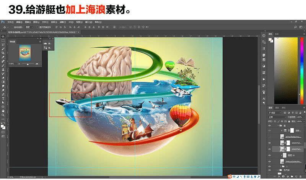306x180 pixels.
Task: Open the Histogram collapsed panel icon
Action: 45,43
